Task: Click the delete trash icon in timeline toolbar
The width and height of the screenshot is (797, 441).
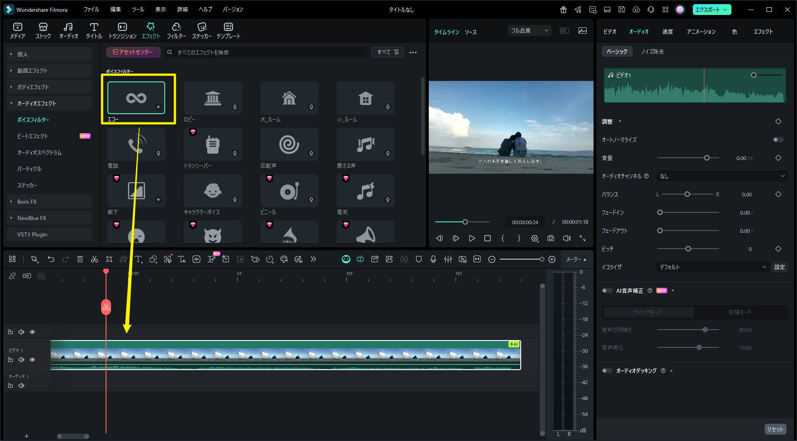Action: 80,259
